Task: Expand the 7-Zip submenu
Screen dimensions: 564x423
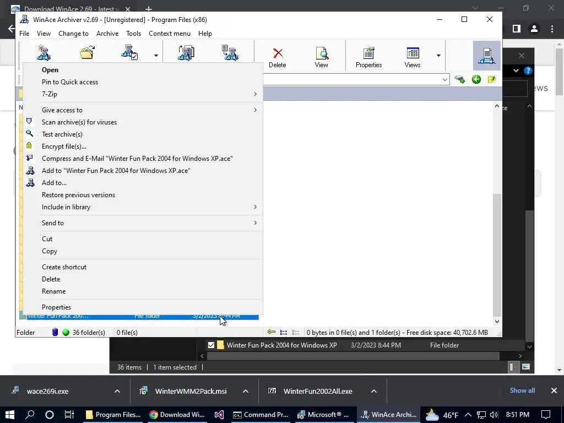Action: (x=143, y=94)
